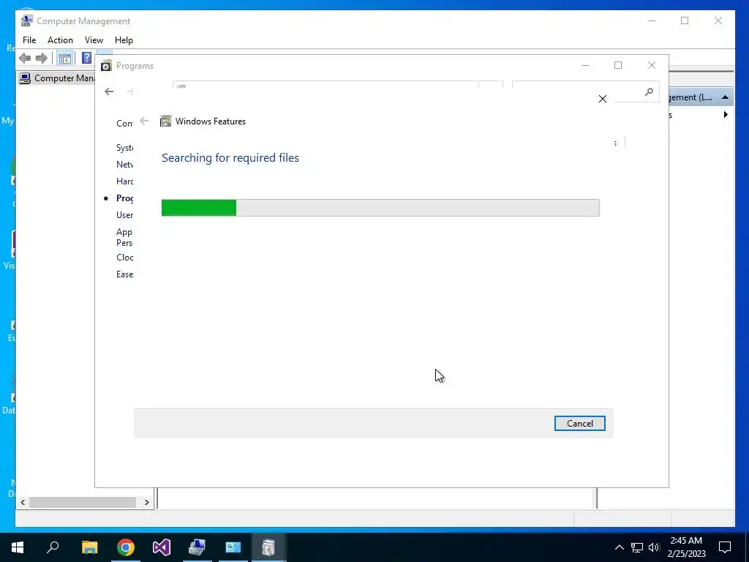Click the Programs window title icon
Viewport: 749px width, 562px height.
(x=106, y=66)
